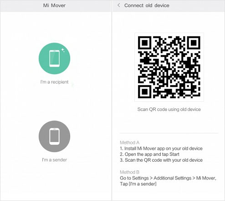Click "Tap [I'm a sender]" instruction text
225x201 pixels.
click(138, 184)
